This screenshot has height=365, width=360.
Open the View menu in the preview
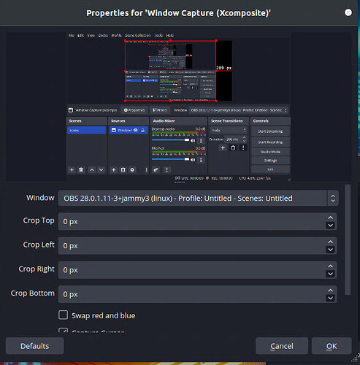[x=91, y=35]
